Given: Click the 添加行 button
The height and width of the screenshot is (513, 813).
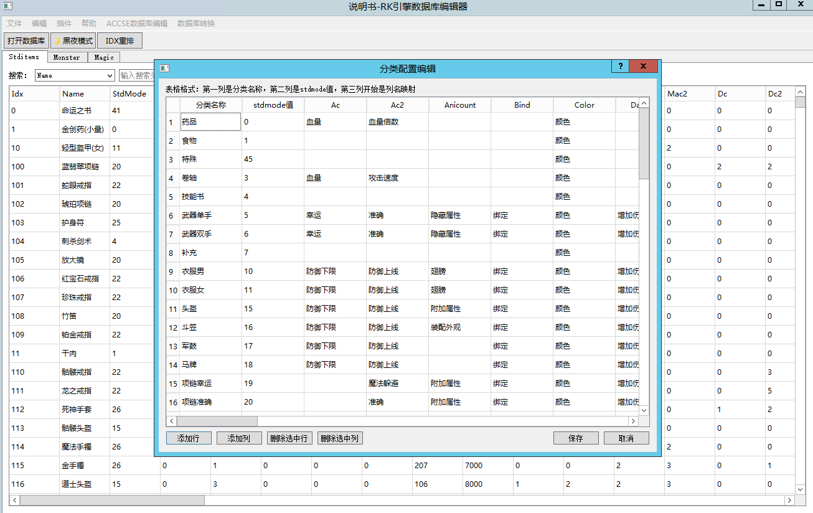Looking at the screenshot, I should click(189, 438).
